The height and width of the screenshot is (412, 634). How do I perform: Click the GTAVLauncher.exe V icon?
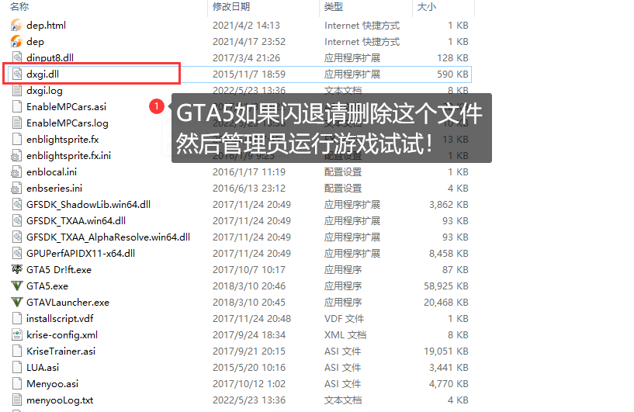16,302
